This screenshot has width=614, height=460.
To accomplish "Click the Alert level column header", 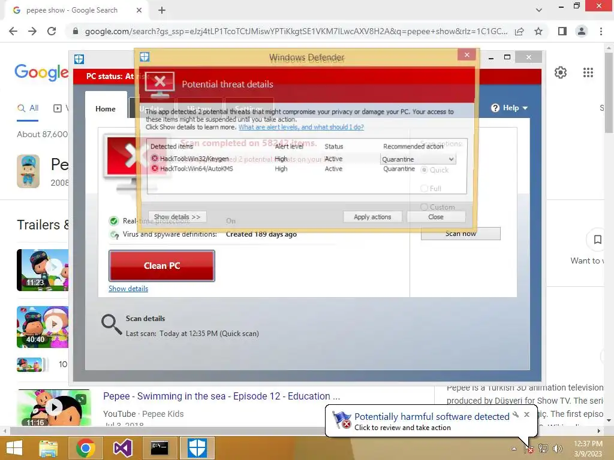I will point(289,146).
